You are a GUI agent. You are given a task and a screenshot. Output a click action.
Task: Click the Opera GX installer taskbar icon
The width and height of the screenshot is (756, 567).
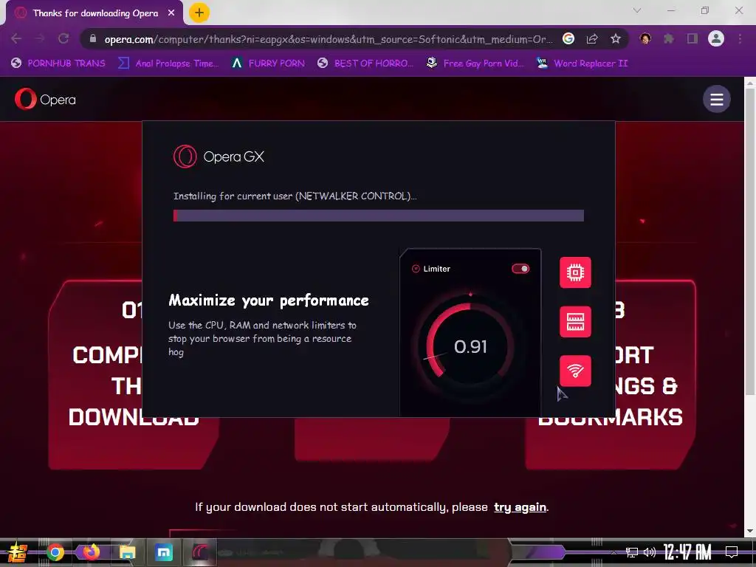click(x=200, y=552)
